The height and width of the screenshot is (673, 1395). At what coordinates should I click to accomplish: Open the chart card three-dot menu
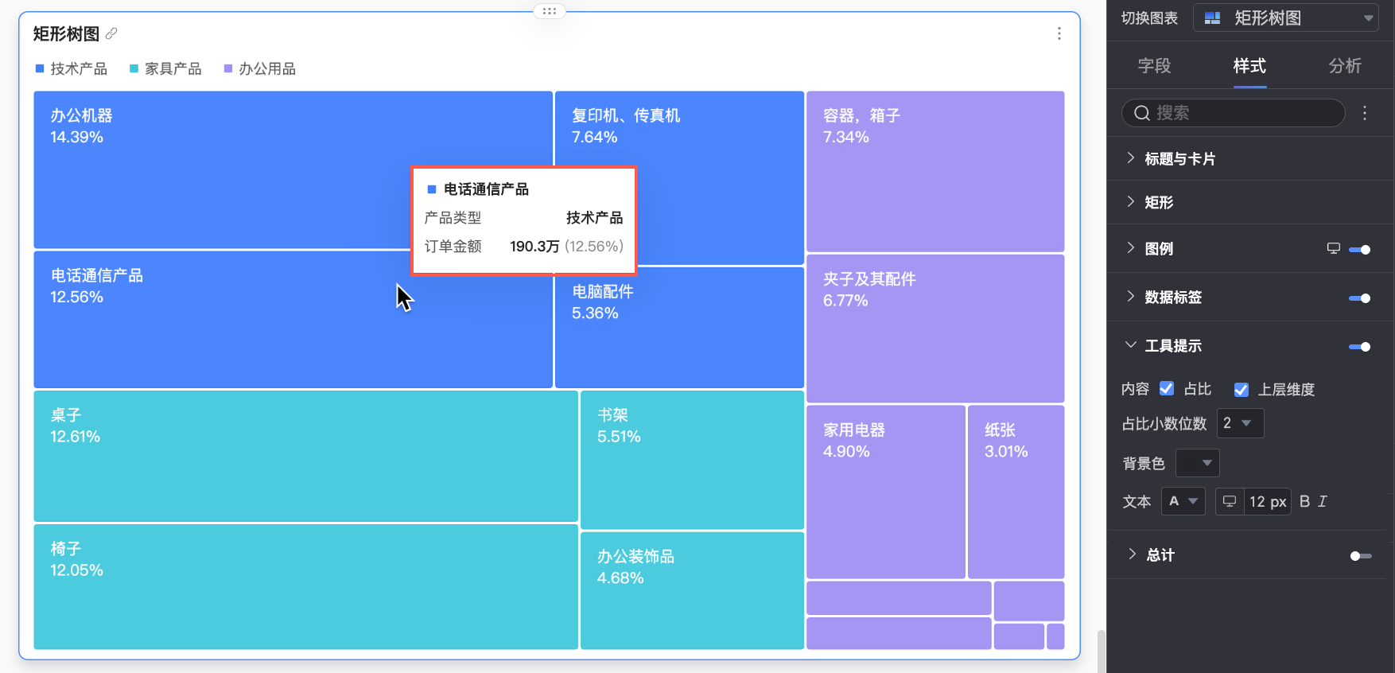point(1059,33)
